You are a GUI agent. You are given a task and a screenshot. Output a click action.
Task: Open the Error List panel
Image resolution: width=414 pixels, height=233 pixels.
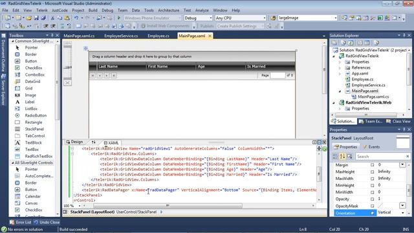point(21,223)
